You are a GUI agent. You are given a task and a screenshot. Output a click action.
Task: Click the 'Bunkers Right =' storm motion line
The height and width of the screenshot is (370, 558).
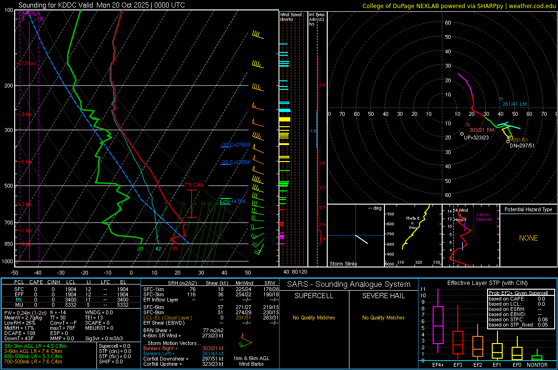[183, 348]
